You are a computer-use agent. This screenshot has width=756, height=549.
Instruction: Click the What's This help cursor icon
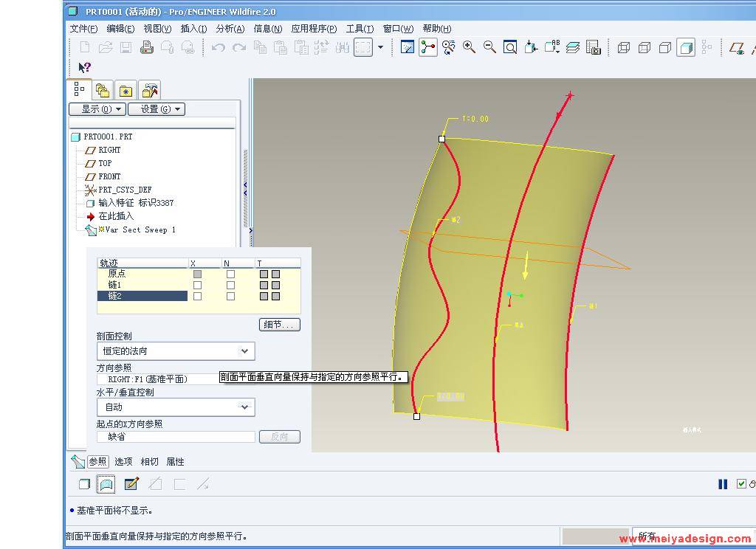pyautogui.click(x=84, y=67)
